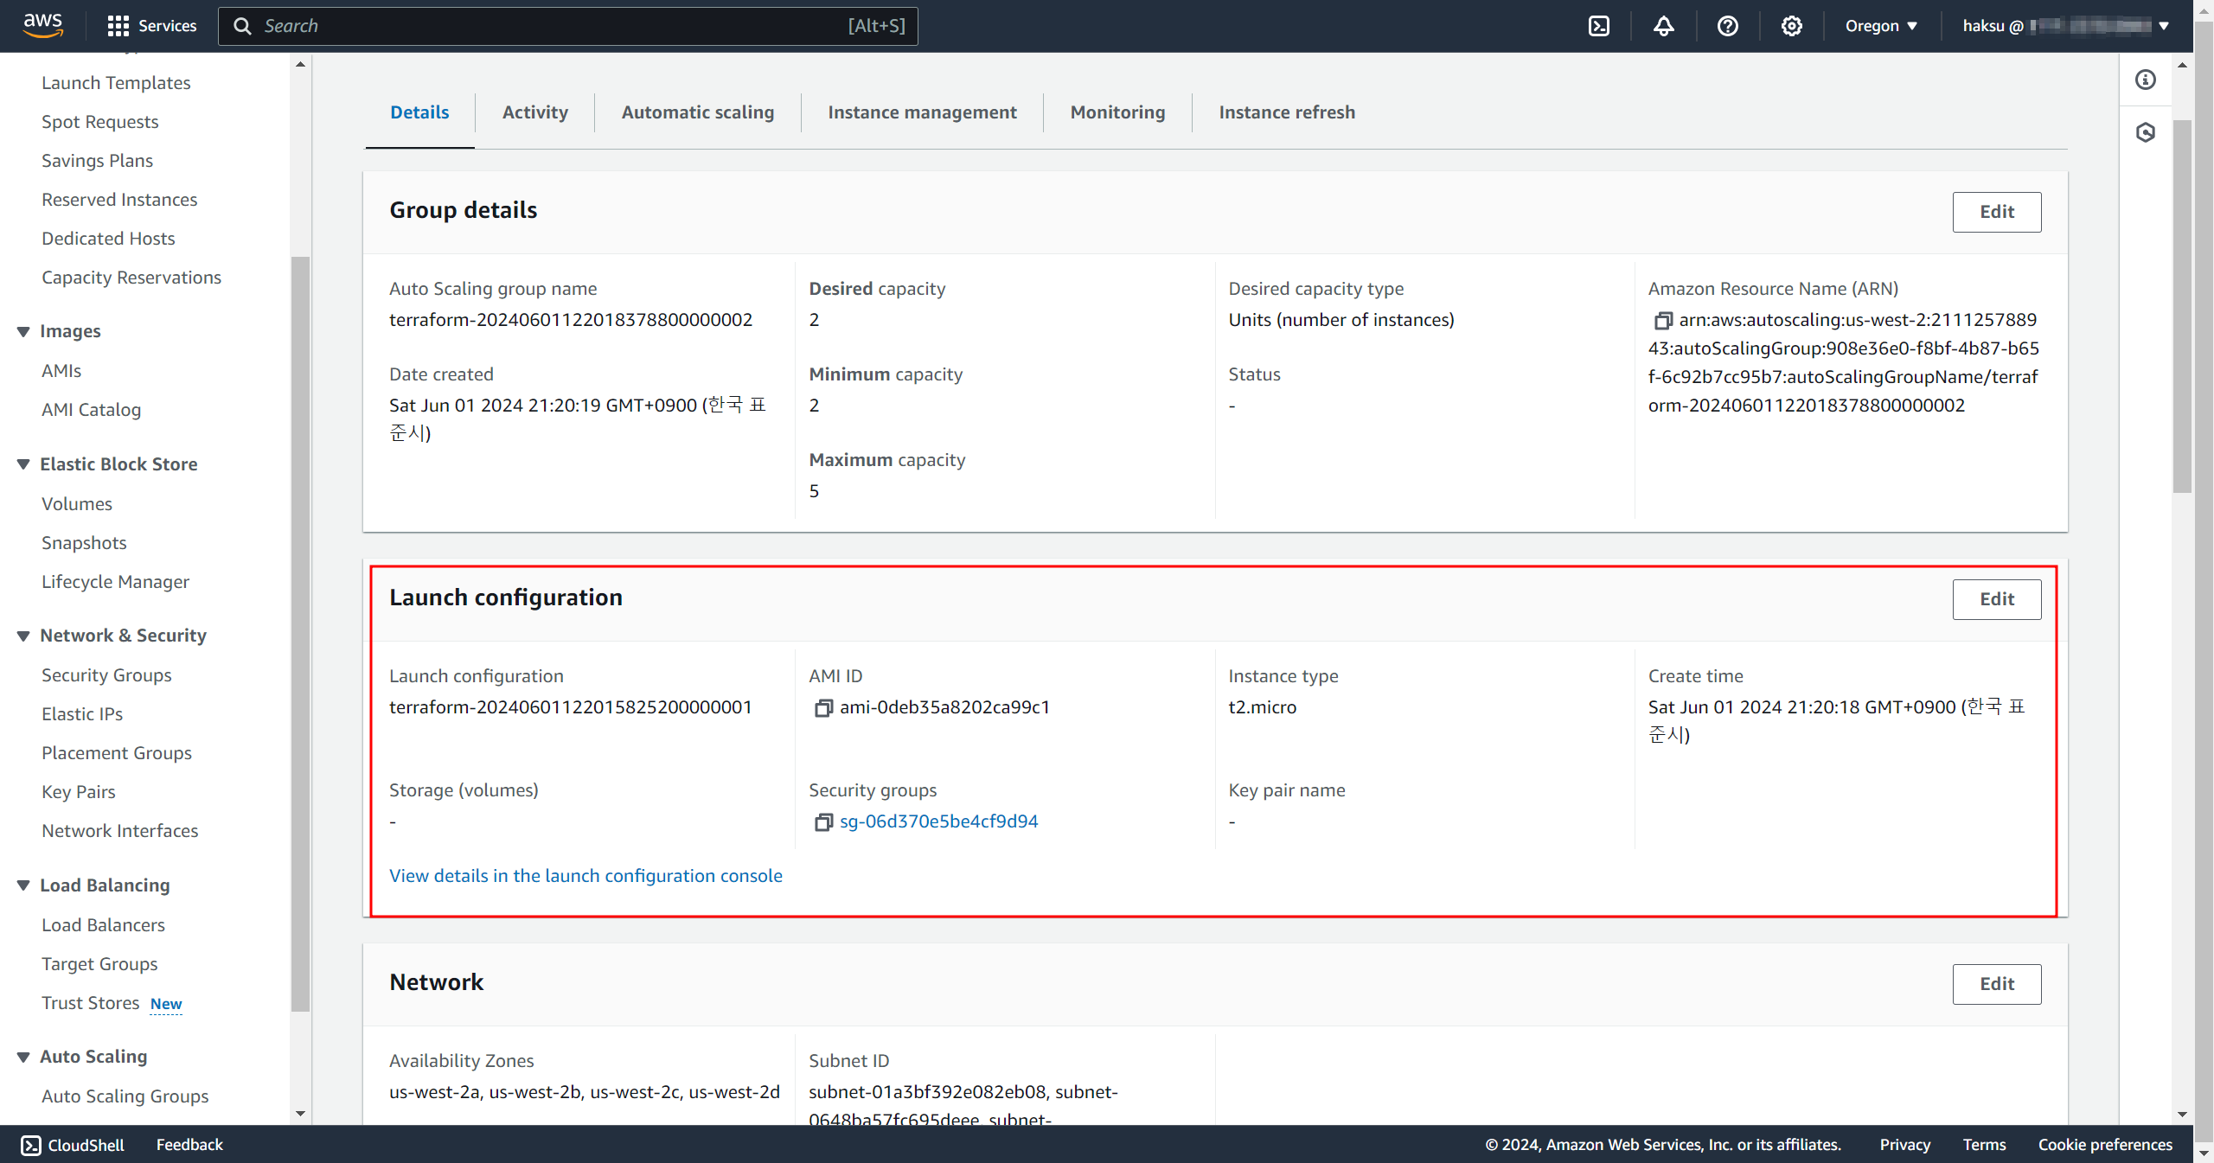
Task: Open View details in launch configuration console link
Action: [585, 876]
